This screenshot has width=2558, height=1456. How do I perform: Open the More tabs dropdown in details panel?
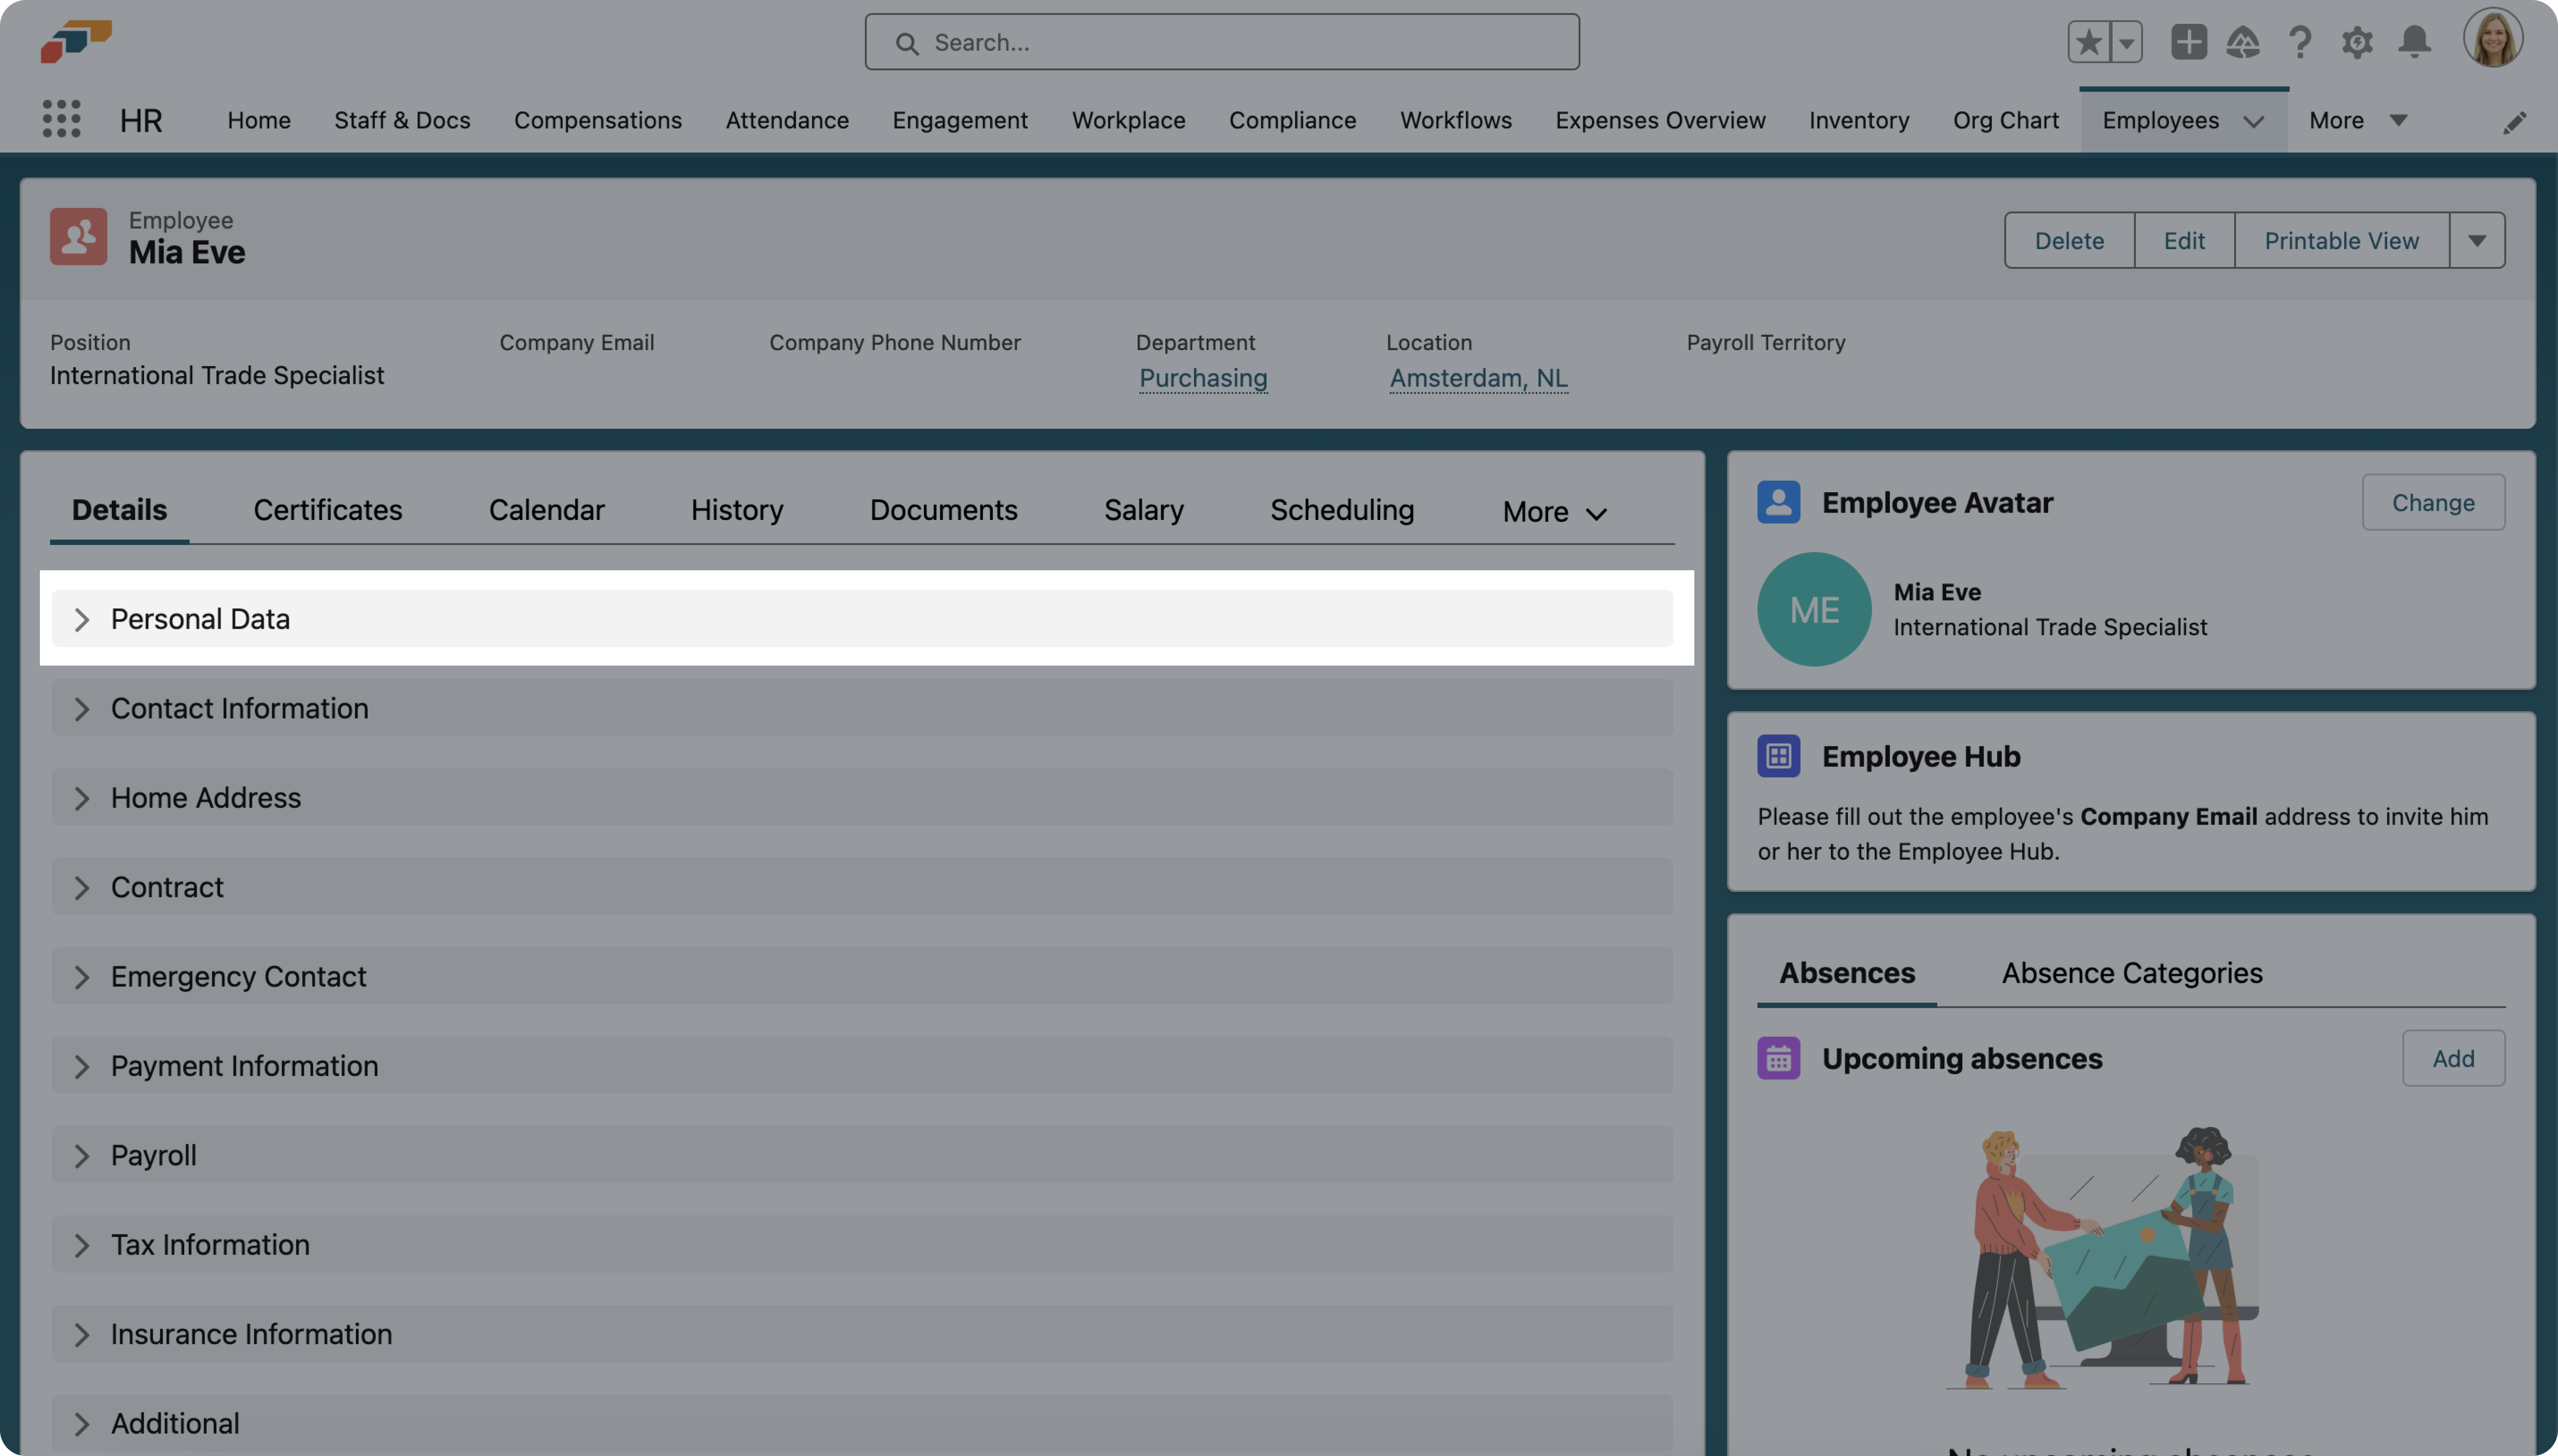tap(1553, 512)
